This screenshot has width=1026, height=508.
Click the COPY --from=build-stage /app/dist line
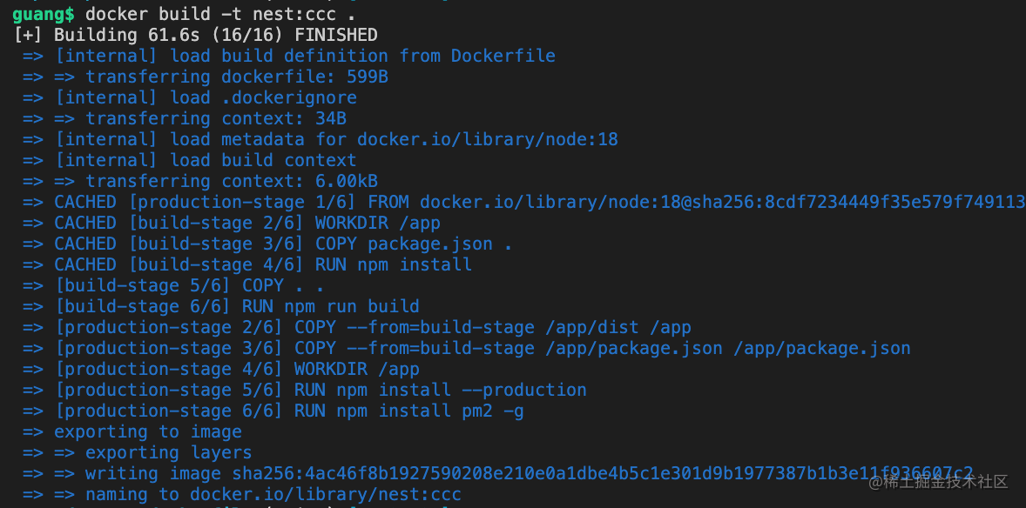click(356, 328)
